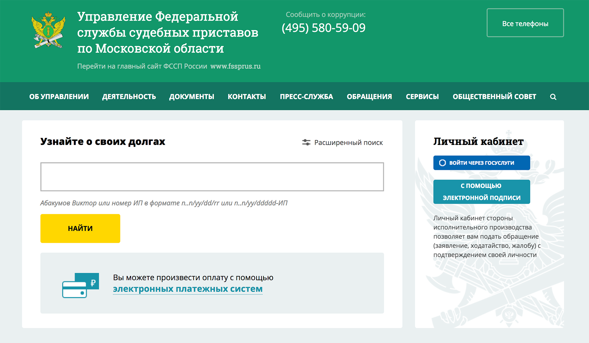Click Перейти на главный сайт ФССП России text
The width and height of the screenshot is (589, 343).
click(x=142, y=66)
